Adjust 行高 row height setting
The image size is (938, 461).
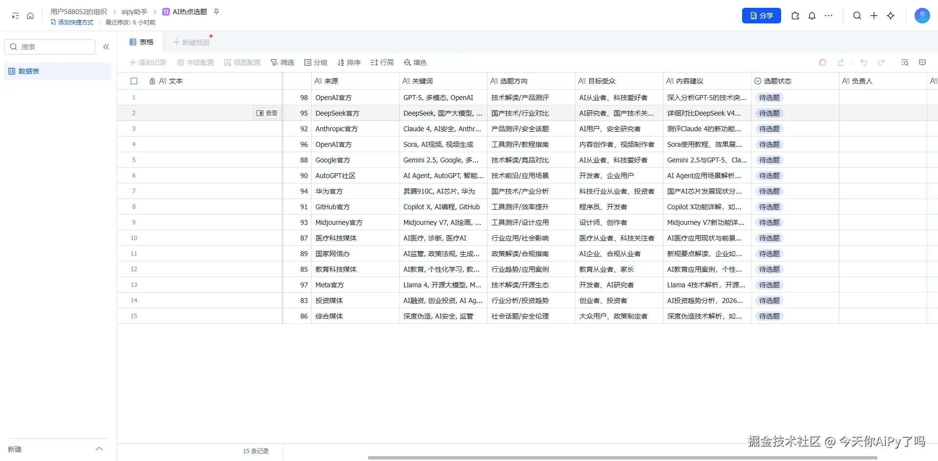[382, 62]
